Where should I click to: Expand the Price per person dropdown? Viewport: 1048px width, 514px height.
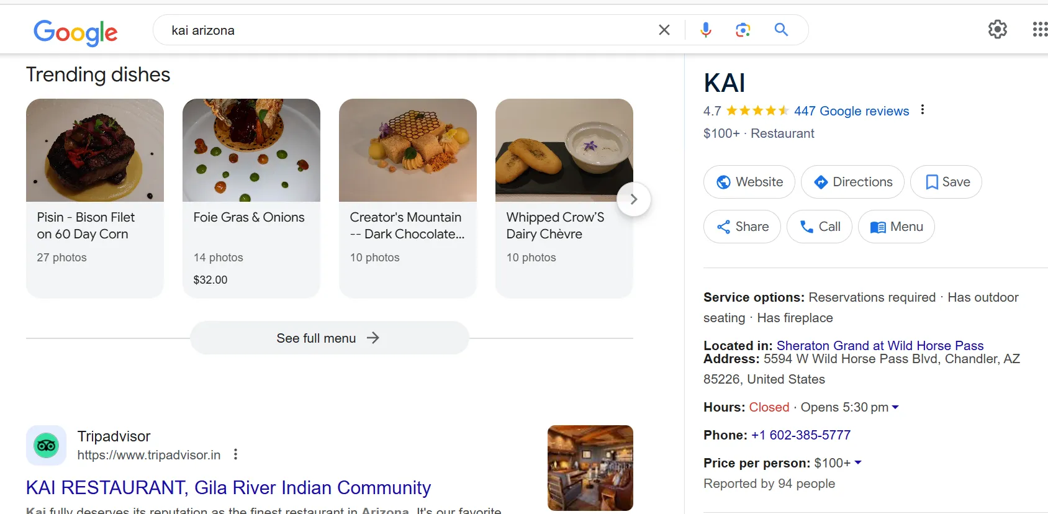pyautogui.click(x=859, y=462)
